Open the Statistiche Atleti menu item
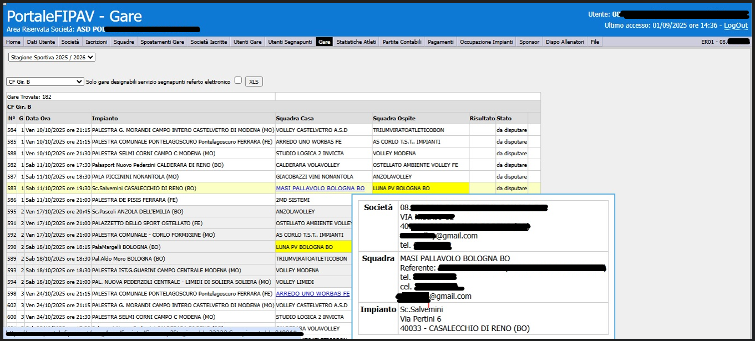 [x=356, y=42]
